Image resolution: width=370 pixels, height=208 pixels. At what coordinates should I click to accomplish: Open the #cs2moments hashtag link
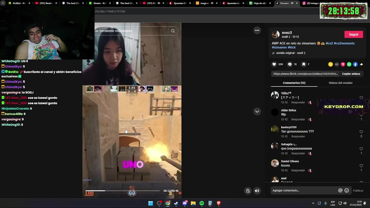click(344, 43)
